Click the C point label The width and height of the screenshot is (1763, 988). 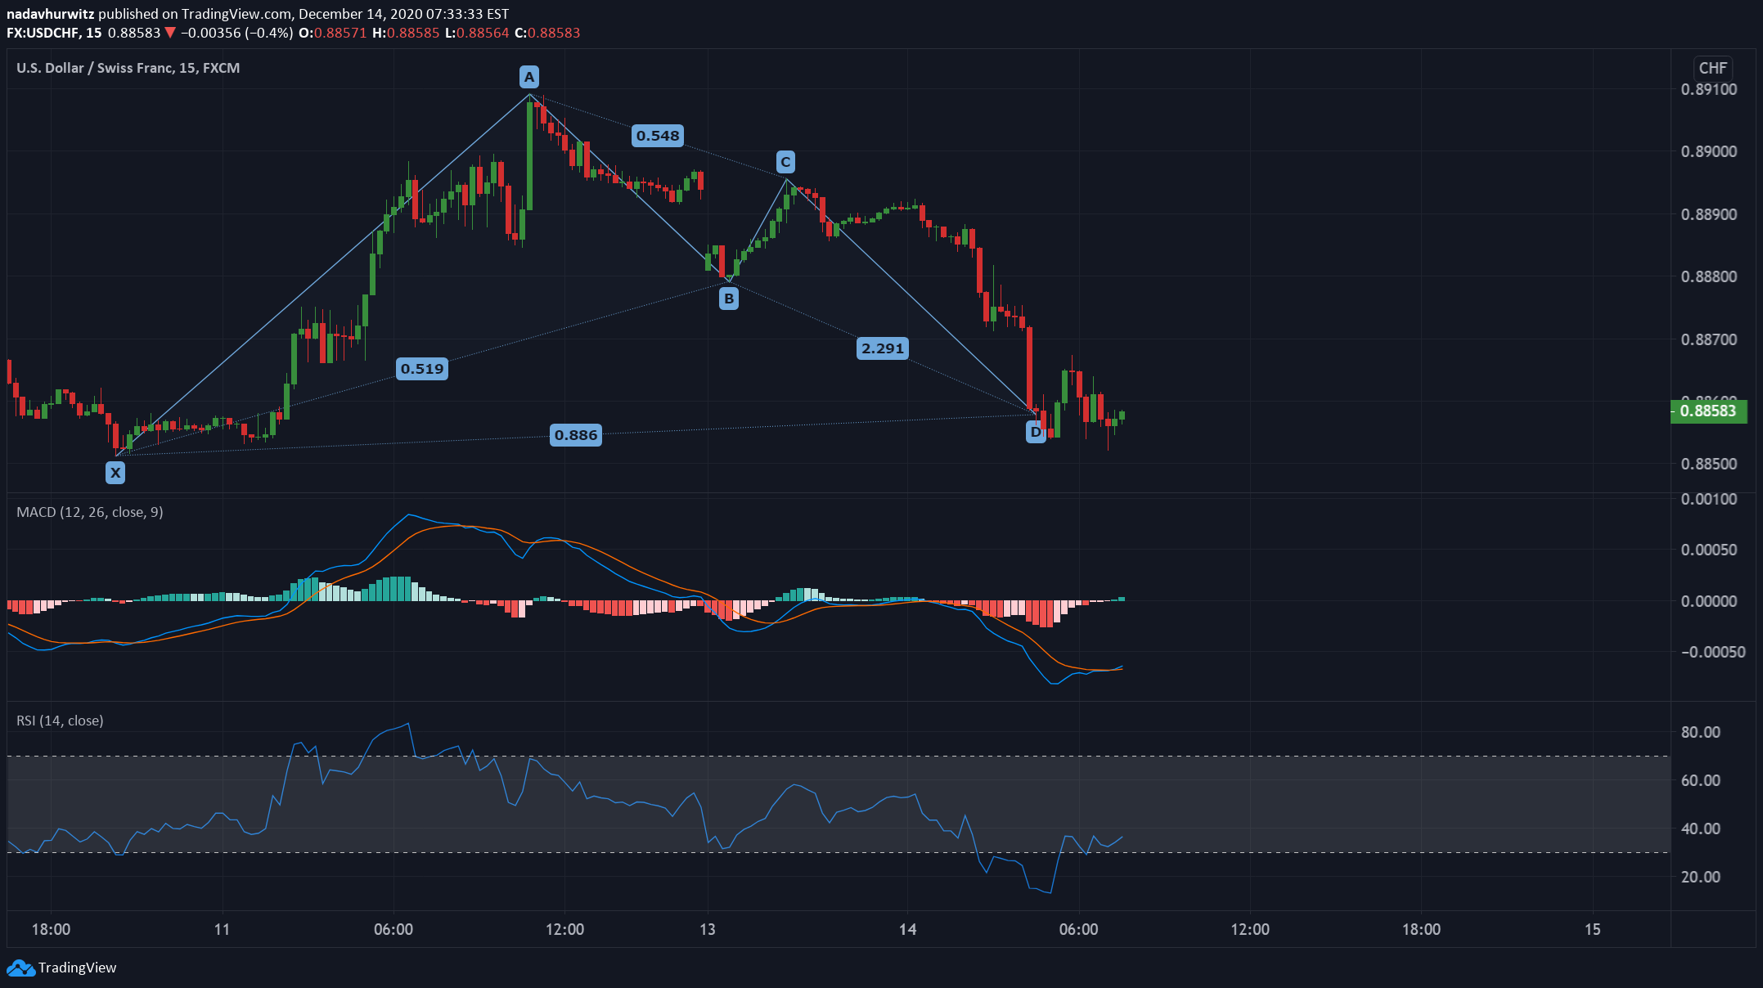pos(785,162)
